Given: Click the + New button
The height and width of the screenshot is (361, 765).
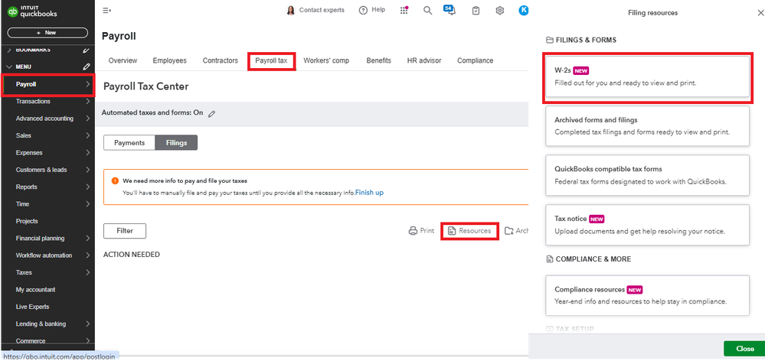Looking at the screenshot, I should tap(47, 33).
